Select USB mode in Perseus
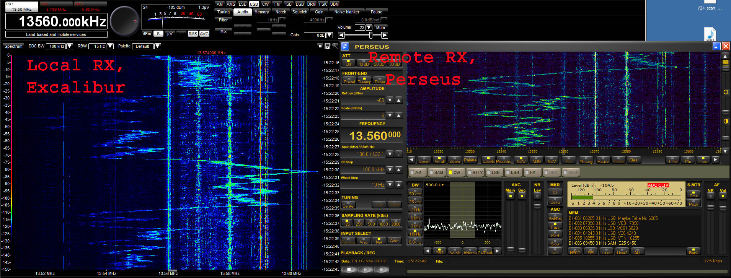 [513, 172]
